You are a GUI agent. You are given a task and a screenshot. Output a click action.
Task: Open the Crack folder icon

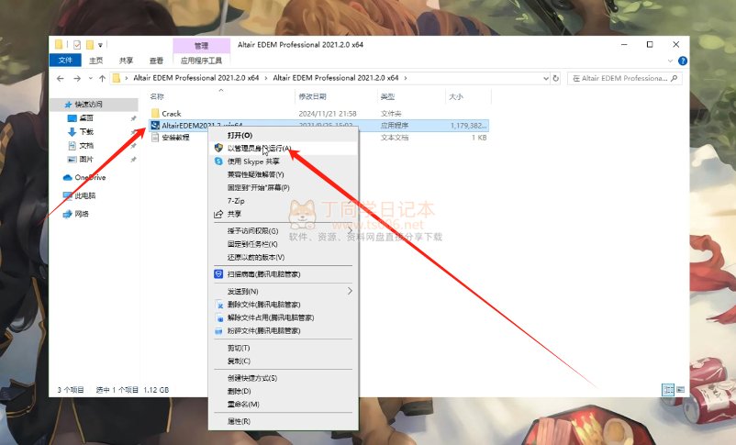tap(155, 113)
